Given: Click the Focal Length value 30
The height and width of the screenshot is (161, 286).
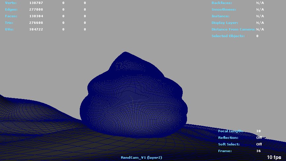Looking at the screenshot, I should 259,131.
